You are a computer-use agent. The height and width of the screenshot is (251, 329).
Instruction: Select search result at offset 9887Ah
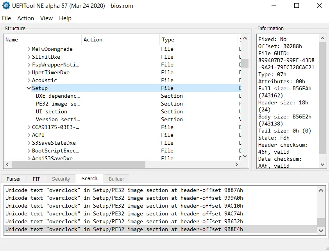coord(161,190)
